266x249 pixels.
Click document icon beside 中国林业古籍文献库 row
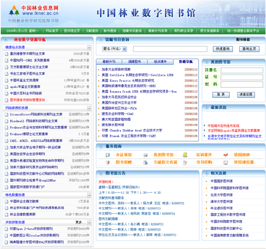[6, 202]
